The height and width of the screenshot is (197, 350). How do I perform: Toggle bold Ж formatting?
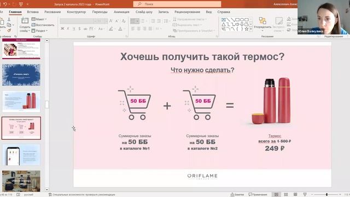click(x=62, y=28)
